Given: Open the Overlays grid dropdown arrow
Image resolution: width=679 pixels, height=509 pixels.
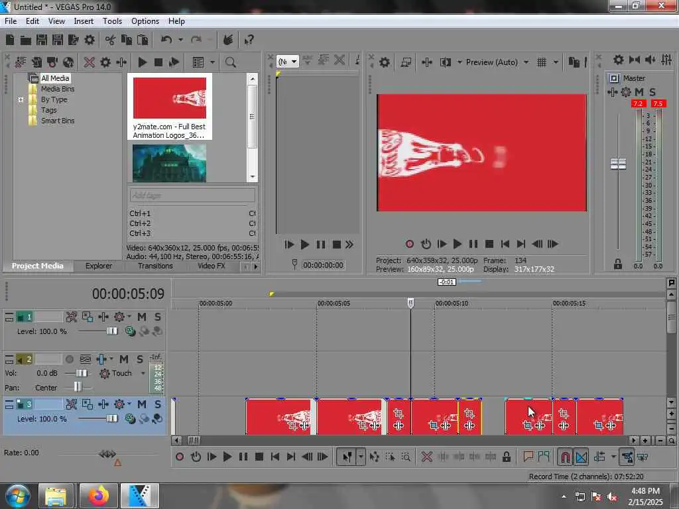Looking at the screenshot, I should (x=556, y=62).
